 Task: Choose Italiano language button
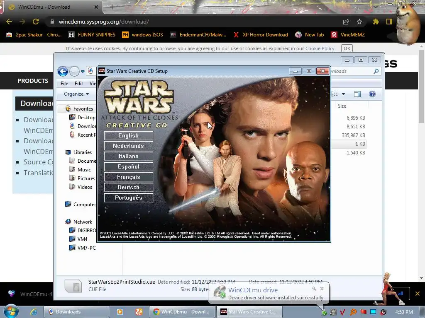point(129,156)
